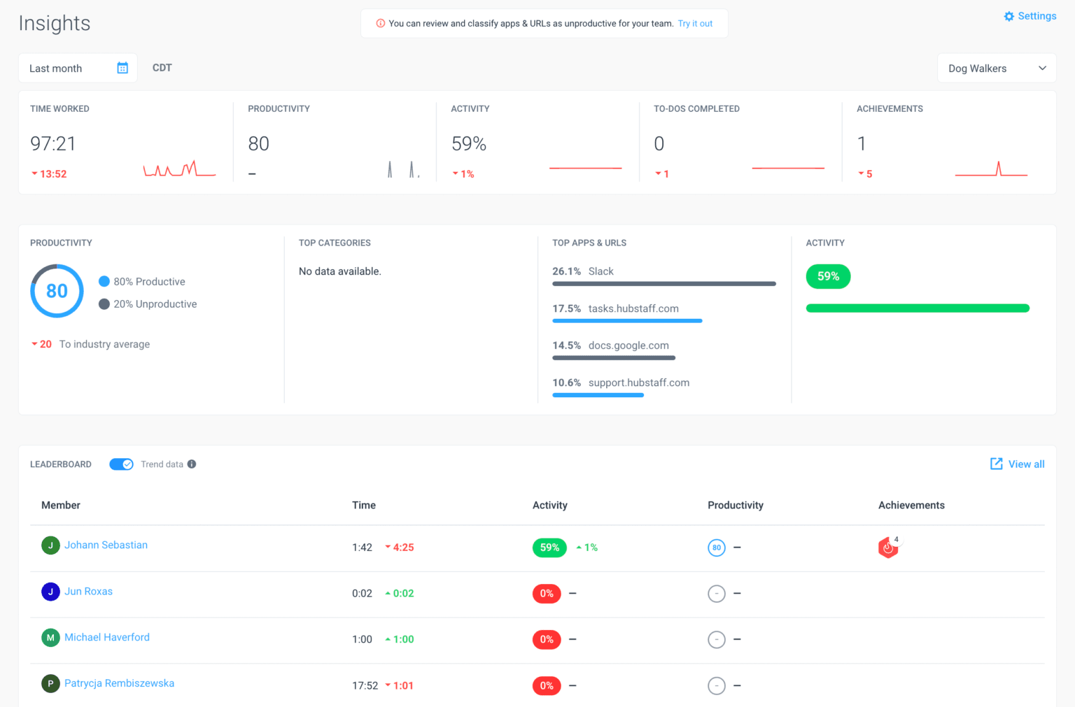The width and height of the screenshot is (1075, 707).
Task: Click the 59% activity badge in Activity card
Action: tap(828, 276)
